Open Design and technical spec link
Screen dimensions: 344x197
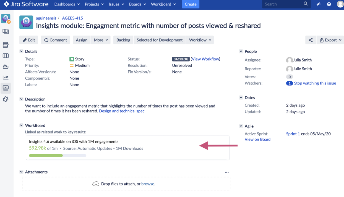tap(122, 111)
